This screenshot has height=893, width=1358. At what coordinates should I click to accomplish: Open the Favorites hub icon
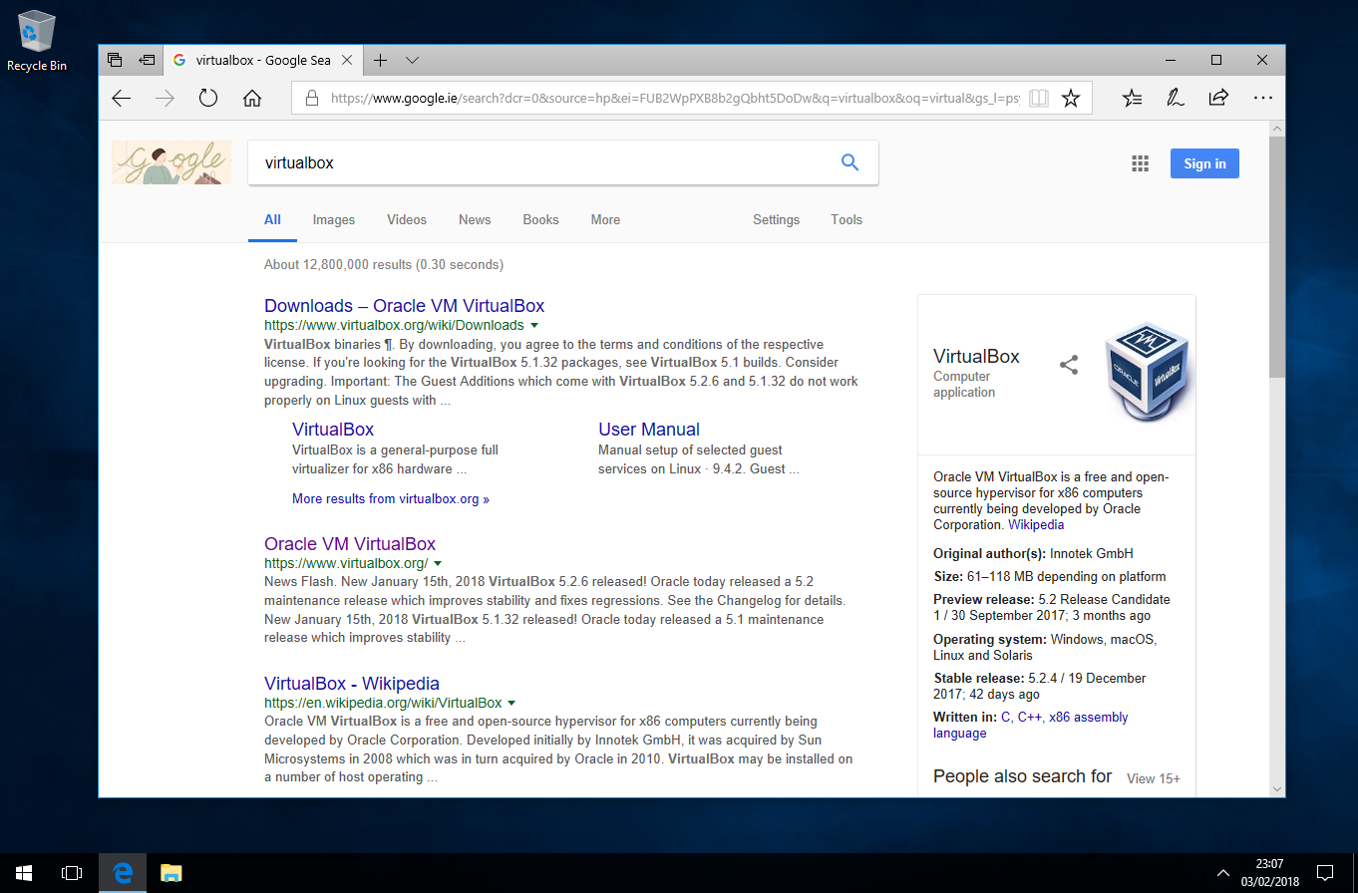coord(1132,98)
